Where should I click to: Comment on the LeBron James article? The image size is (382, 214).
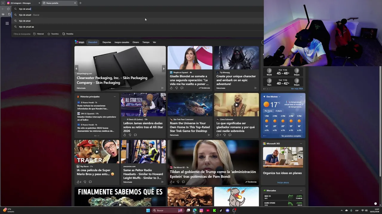click(135, 135)
